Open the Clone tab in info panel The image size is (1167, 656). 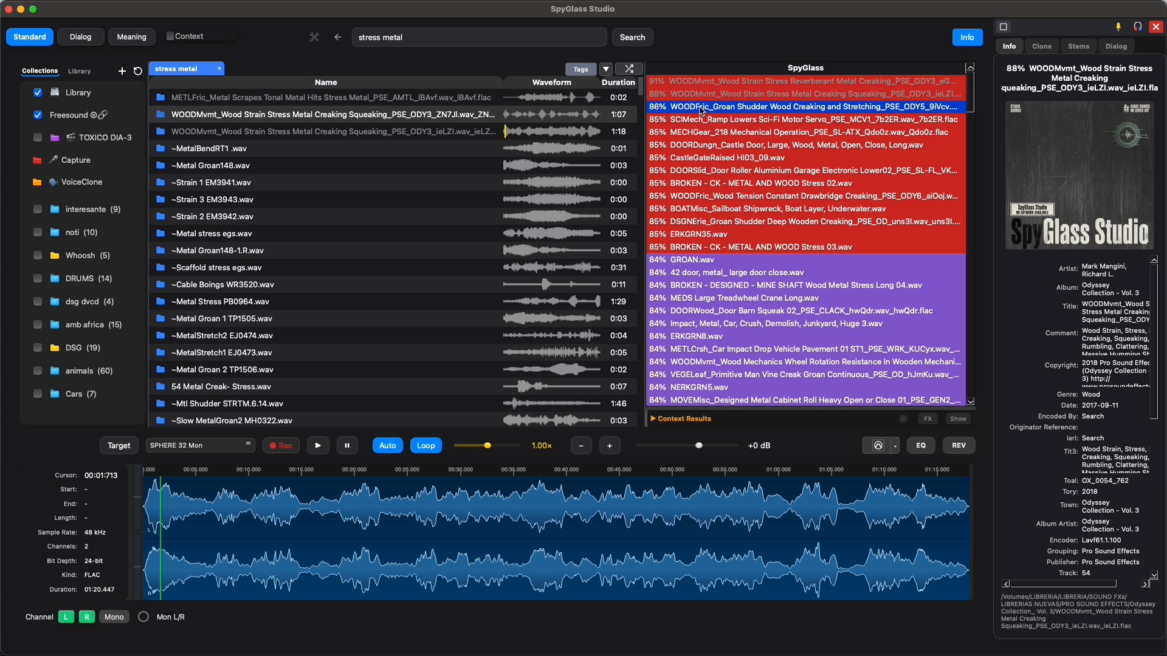[1042, 46]
